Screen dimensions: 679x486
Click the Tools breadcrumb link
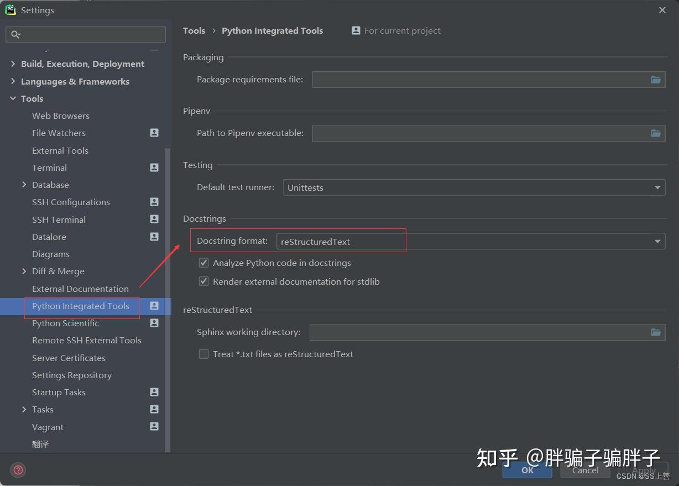(x=194, y=30)
